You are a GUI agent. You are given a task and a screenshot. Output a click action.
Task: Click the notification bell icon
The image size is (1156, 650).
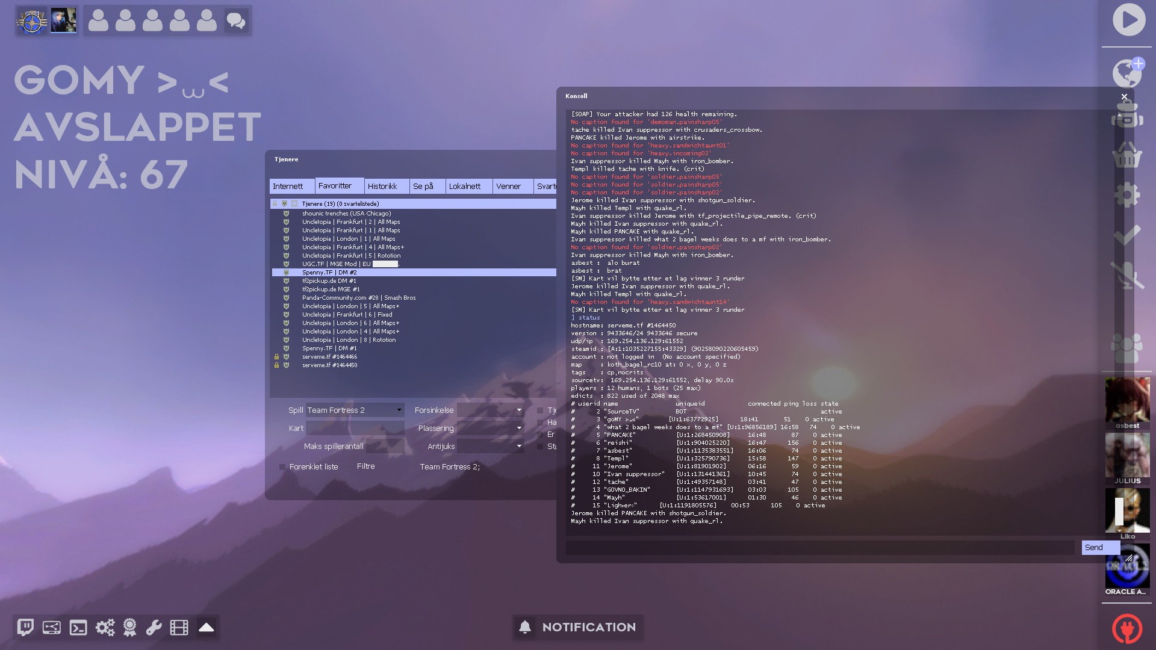[x=525, y=627]
